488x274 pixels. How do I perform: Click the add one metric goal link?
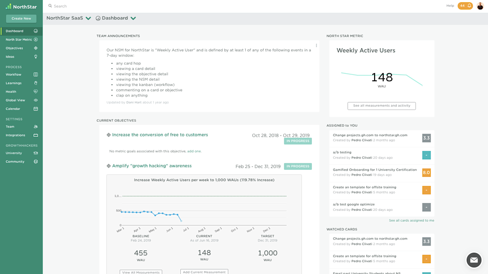pos(194,151)
